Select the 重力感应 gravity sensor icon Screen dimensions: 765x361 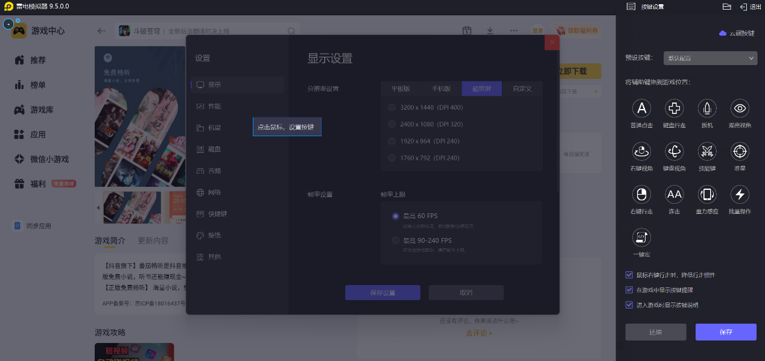(x=706, y=194)
